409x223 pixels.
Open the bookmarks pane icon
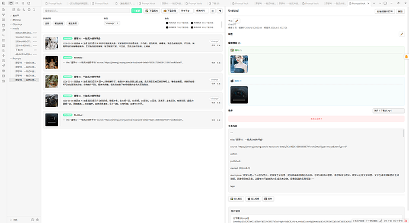23,3
